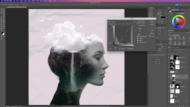
Task: Select the Crop tool
Action: click(x=2, y=13)
